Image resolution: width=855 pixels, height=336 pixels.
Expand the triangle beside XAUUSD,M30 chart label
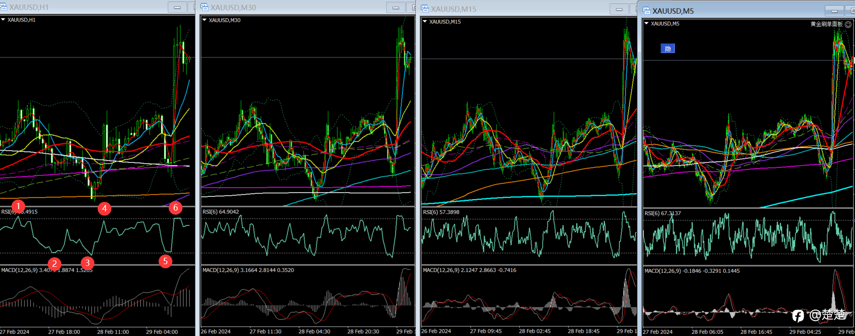[x=204, y=20]
